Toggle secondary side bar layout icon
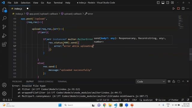The image size is (192, 108). click(167, 3)
